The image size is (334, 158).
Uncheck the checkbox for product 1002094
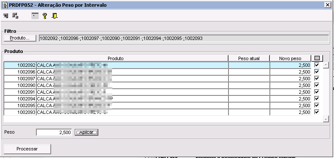(x=317, y=99)
